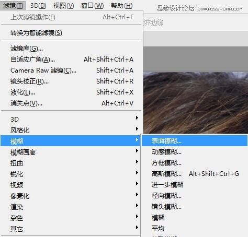248x237 pixels.
Task: Select 自适应广角(A)... filter
Action: (71, 60)
